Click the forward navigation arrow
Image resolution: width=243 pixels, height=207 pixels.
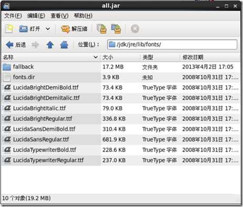point(35,45)
